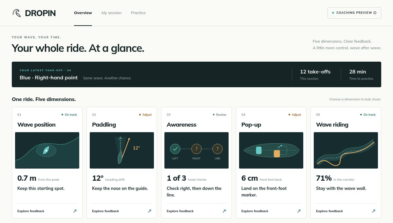
Task: Click the Wave position card title
Action: point(36,125)
